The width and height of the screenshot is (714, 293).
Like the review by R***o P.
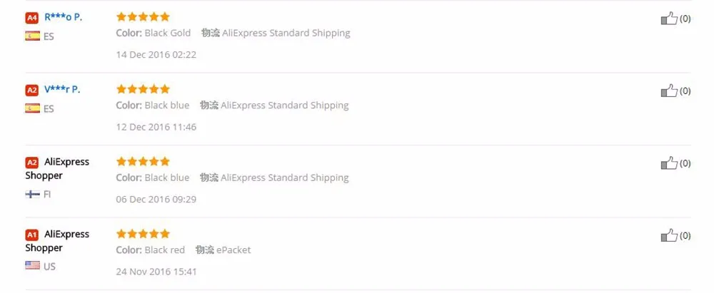point(669,19)
